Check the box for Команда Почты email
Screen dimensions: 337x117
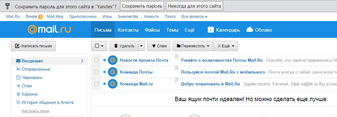[96, 72]
